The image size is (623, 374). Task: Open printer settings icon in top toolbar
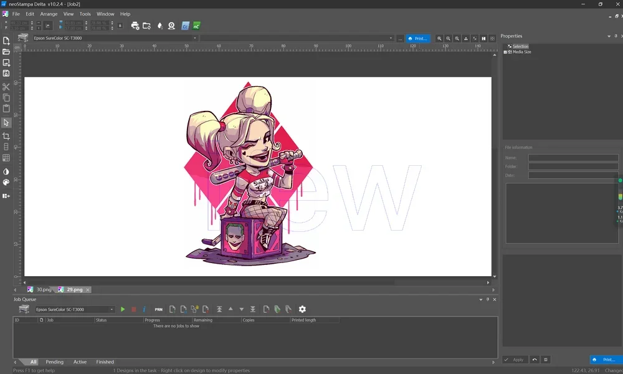tap(135, 26)
